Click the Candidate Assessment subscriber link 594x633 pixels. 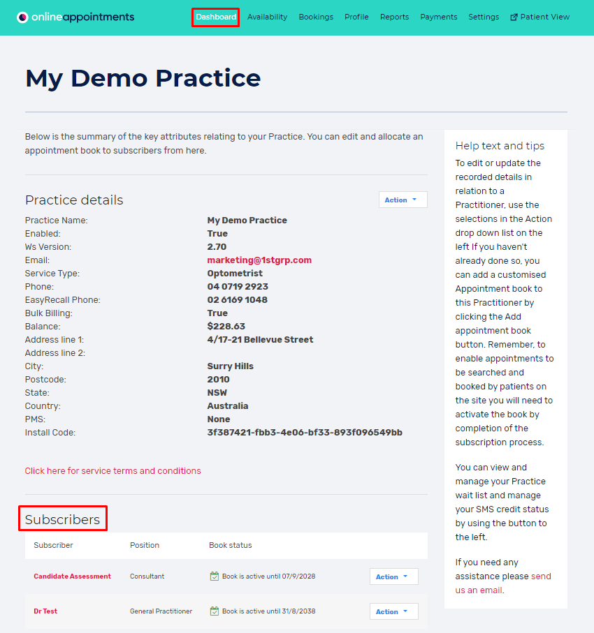click(72, 576)
